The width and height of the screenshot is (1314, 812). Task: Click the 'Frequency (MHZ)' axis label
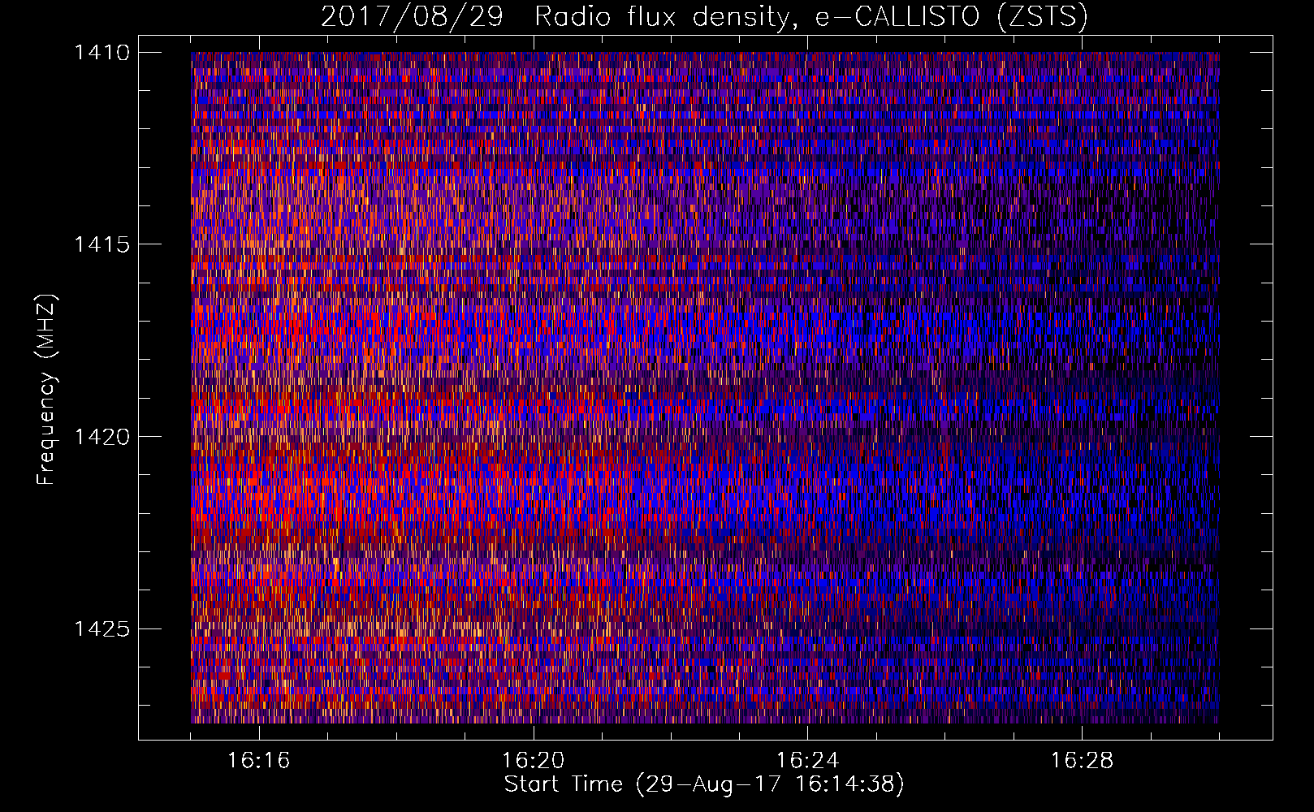[46, 390]
